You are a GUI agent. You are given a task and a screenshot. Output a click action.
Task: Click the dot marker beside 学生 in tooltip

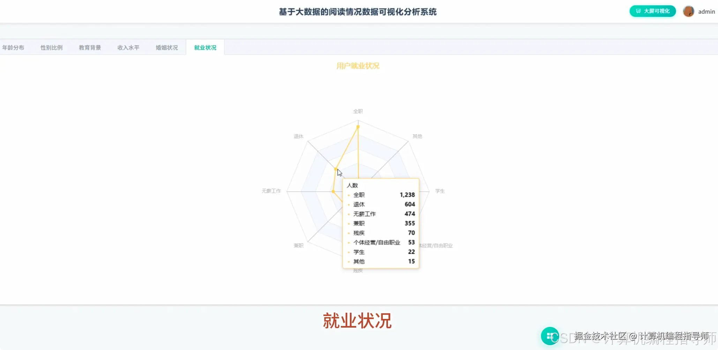coord(349,252)
